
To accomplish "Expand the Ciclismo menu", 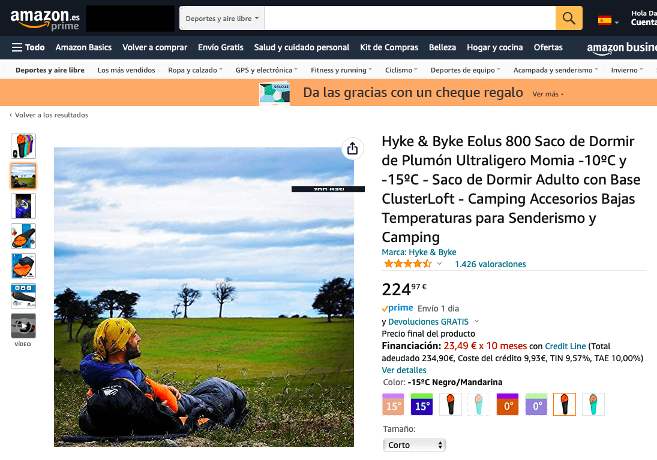I will (x=401, y=70).
